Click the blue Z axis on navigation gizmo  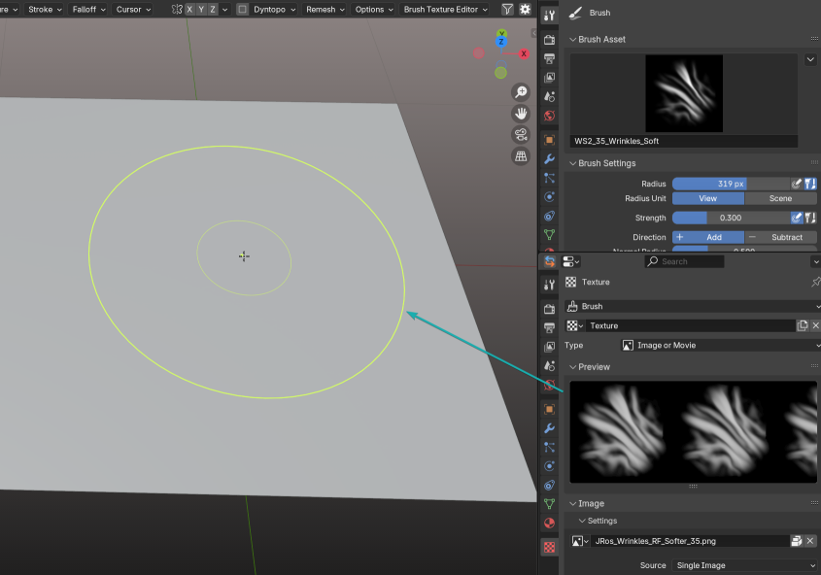(x=501, y=42)
